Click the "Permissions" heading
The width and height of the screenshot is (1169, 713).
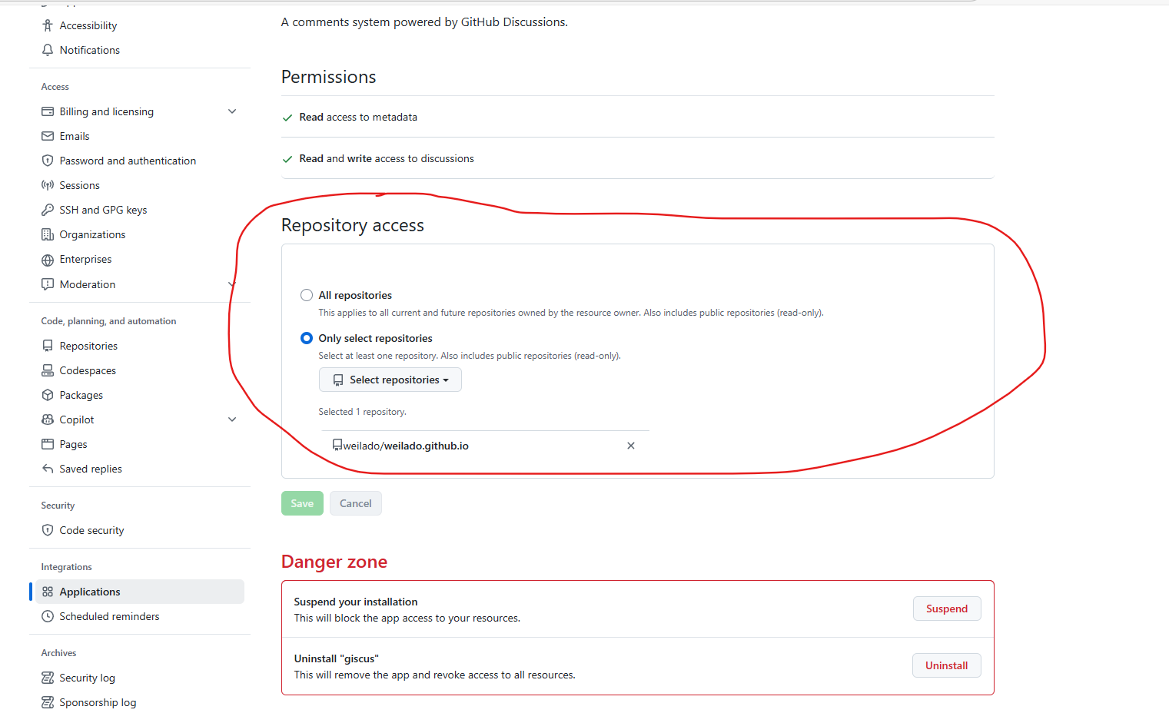pos(328,77)
